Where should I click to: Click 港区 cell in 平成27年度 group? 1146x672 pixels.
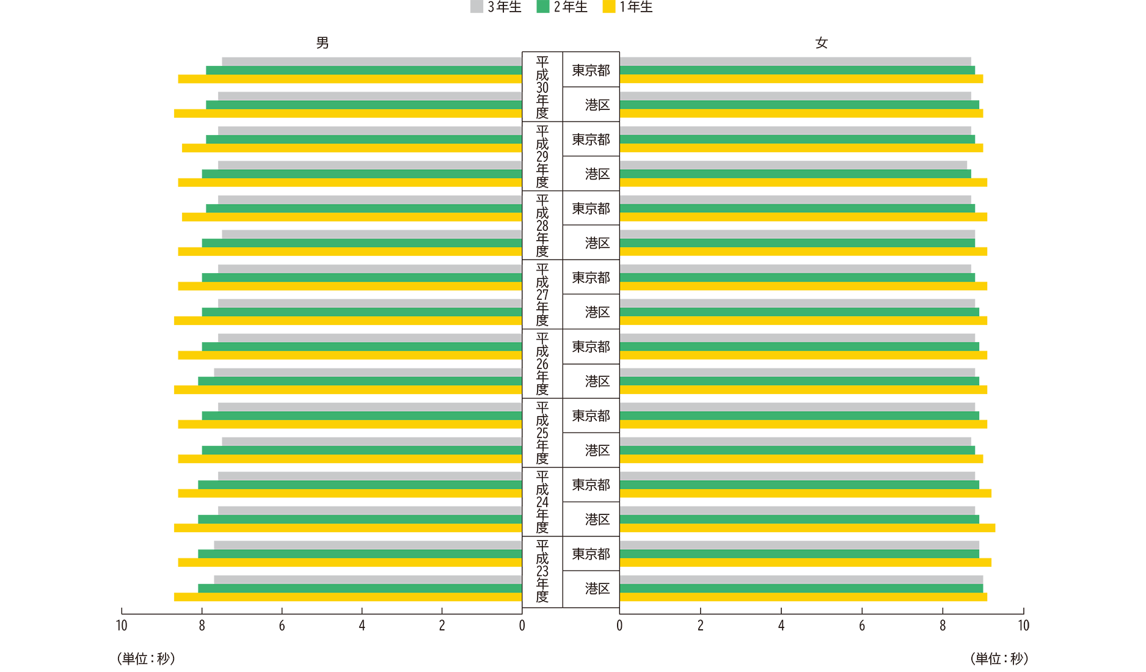[591, 312]
